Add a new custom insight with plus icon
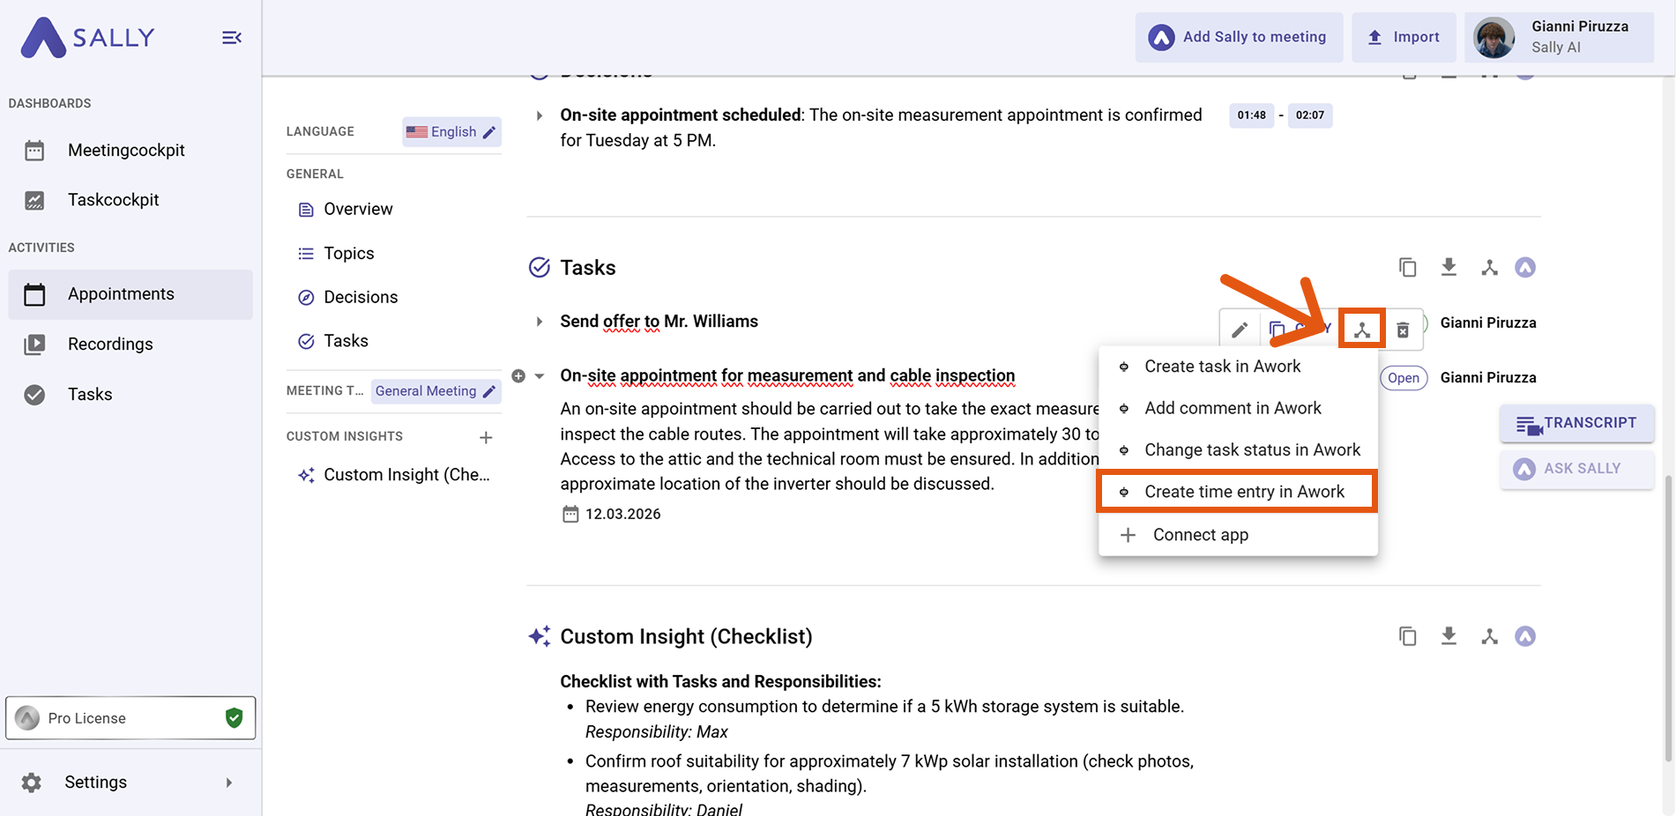This screenshot has width=1676, height=816. pyautogui.click(x=486, y=437)
